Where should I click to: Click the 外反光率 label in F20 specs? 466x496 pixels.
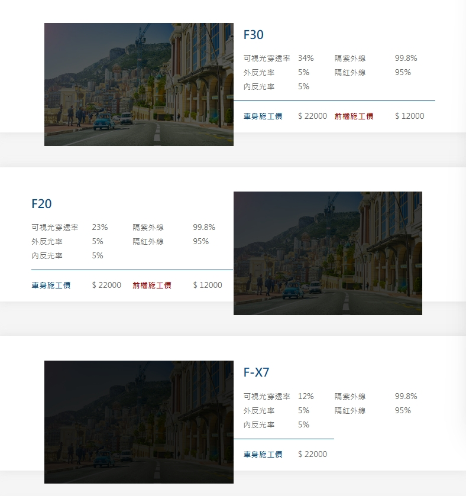pyautogui.click(x=47, y=242)
